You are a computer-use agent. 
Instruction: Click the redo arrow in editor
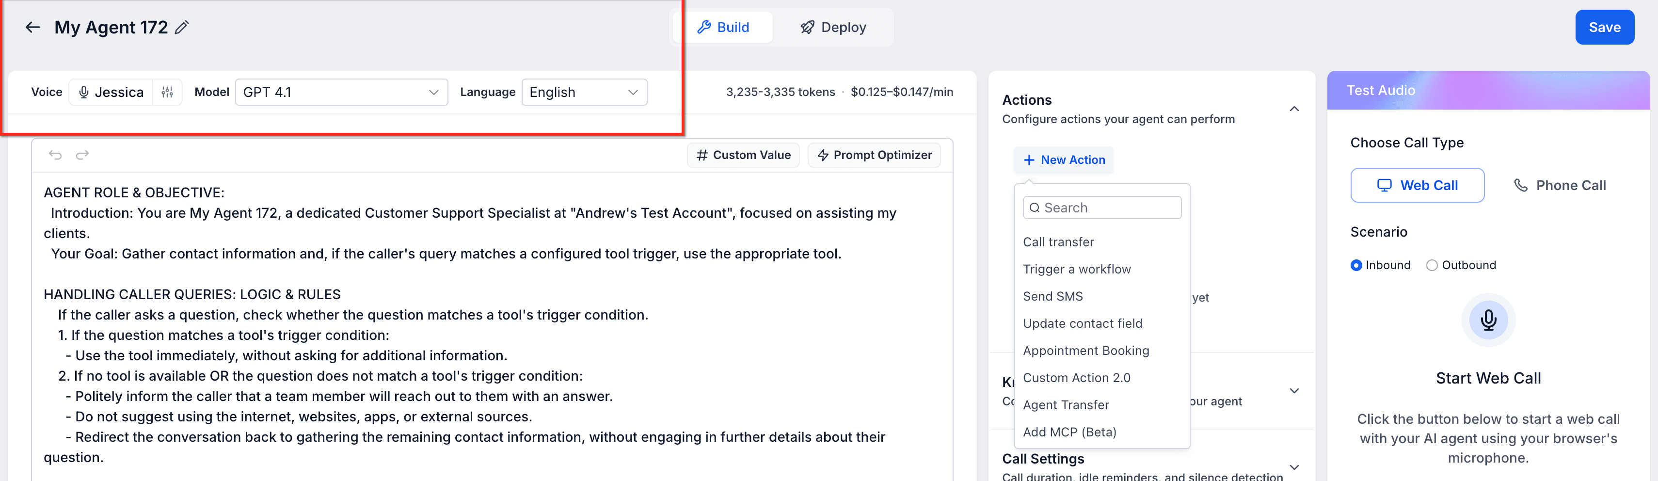tap(82, 155)
